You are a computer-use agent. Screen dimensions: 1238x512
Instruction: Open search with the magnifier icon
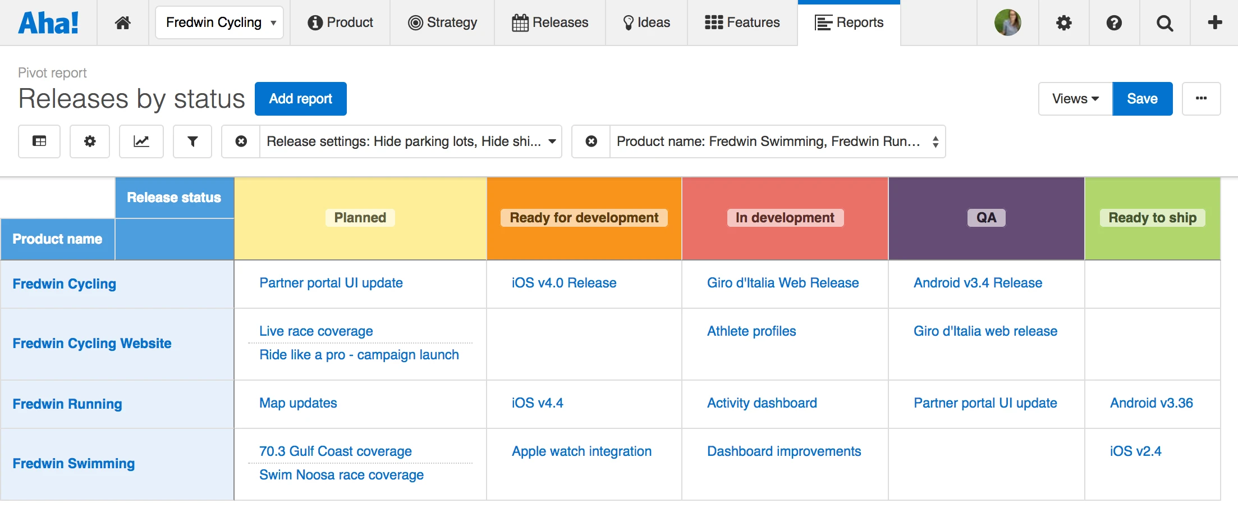tap(1164, 23)
